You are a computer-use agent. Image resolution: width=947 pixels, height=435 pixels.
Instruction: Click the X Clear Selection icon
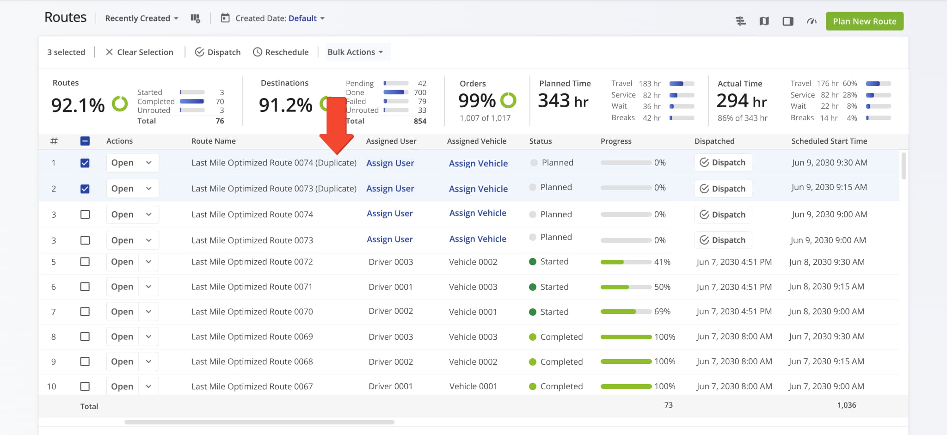coord(109,52)
